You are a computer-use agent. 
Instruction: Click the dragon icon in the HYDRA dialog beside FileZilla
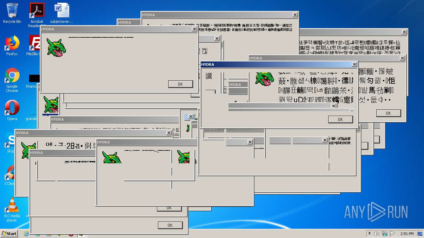pyautogui.click(x=56, y=47)
